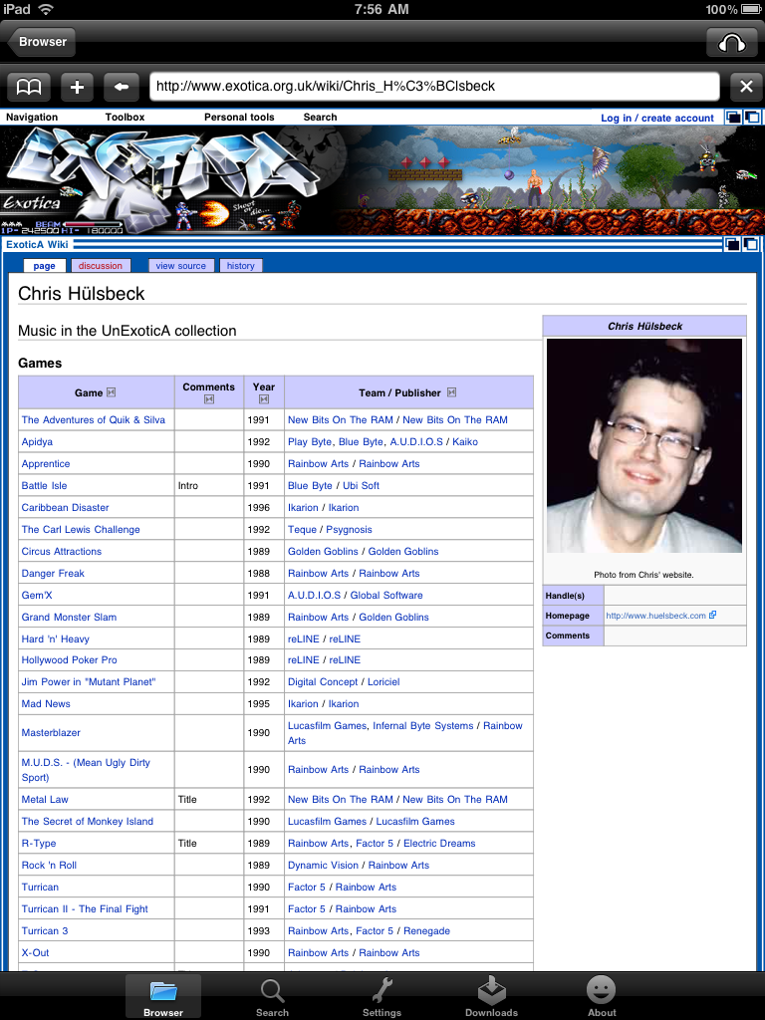Click the Intro comment for Battle Isle
Screen dimensions: 765x1020
coord(188,485)
